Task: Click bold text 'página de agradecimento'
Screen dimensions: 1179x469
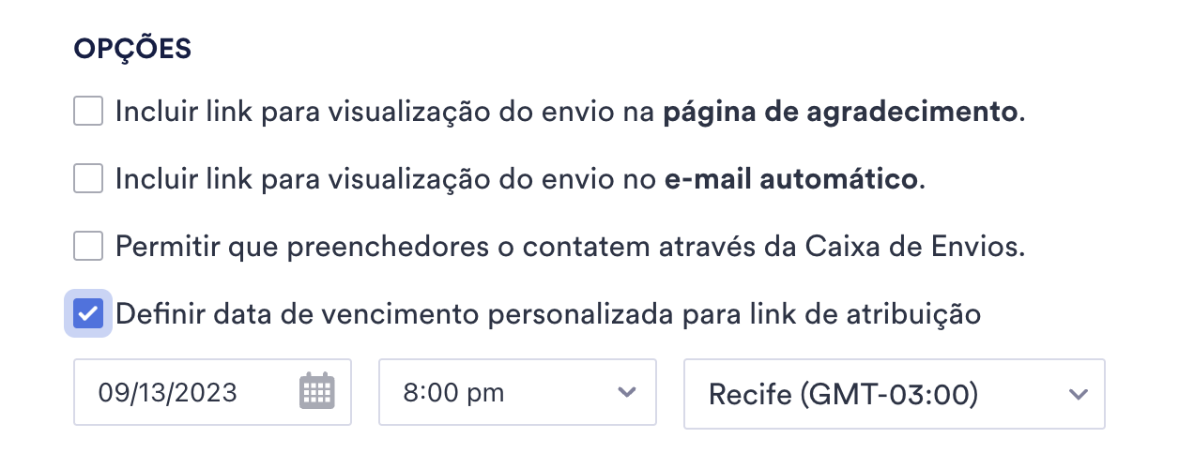Action: (841, 113)
